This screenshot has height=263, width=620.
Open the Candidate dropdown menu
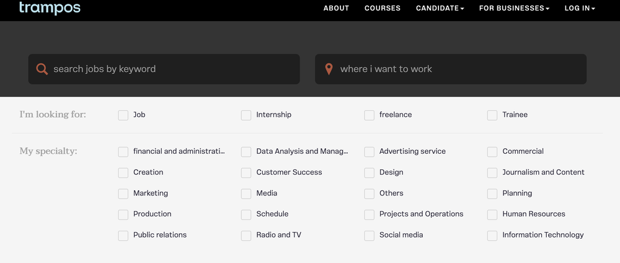click(x=440, y=8)
